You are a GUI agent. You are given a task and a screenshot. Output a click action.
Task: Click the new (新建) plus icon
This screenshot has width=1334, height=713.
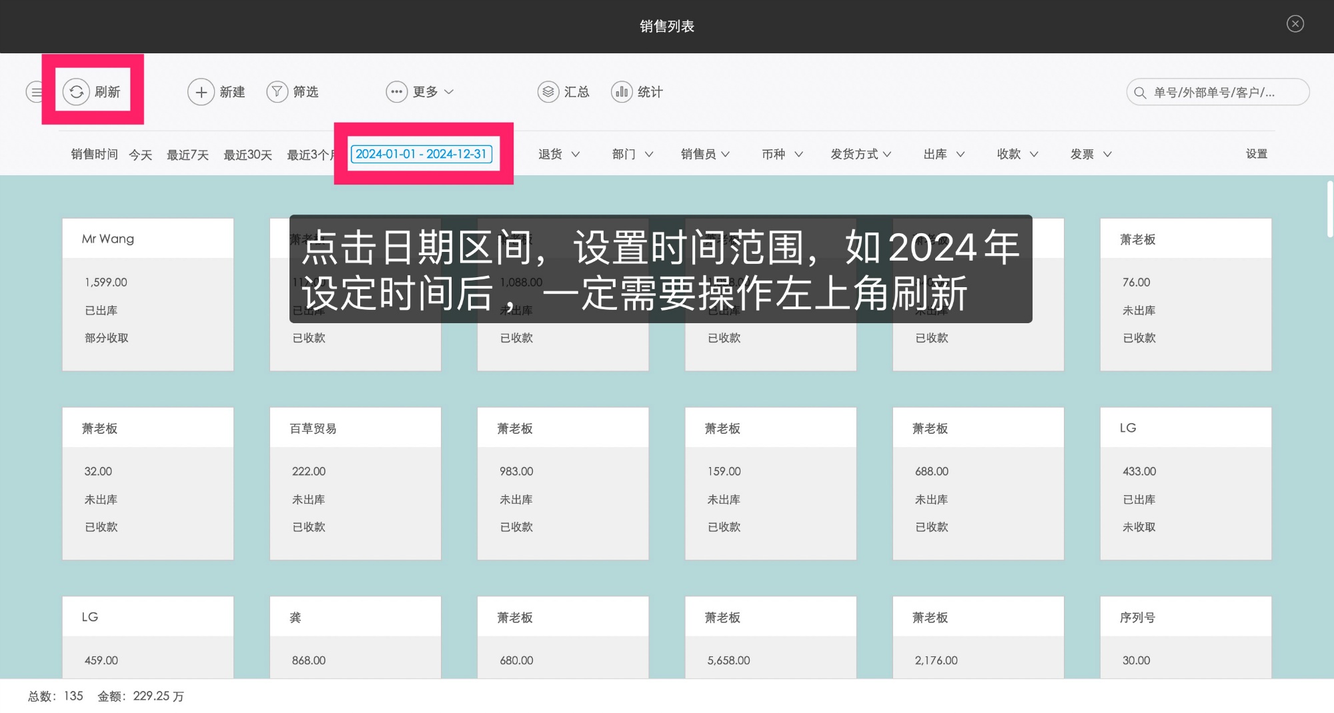coord(201,92)
